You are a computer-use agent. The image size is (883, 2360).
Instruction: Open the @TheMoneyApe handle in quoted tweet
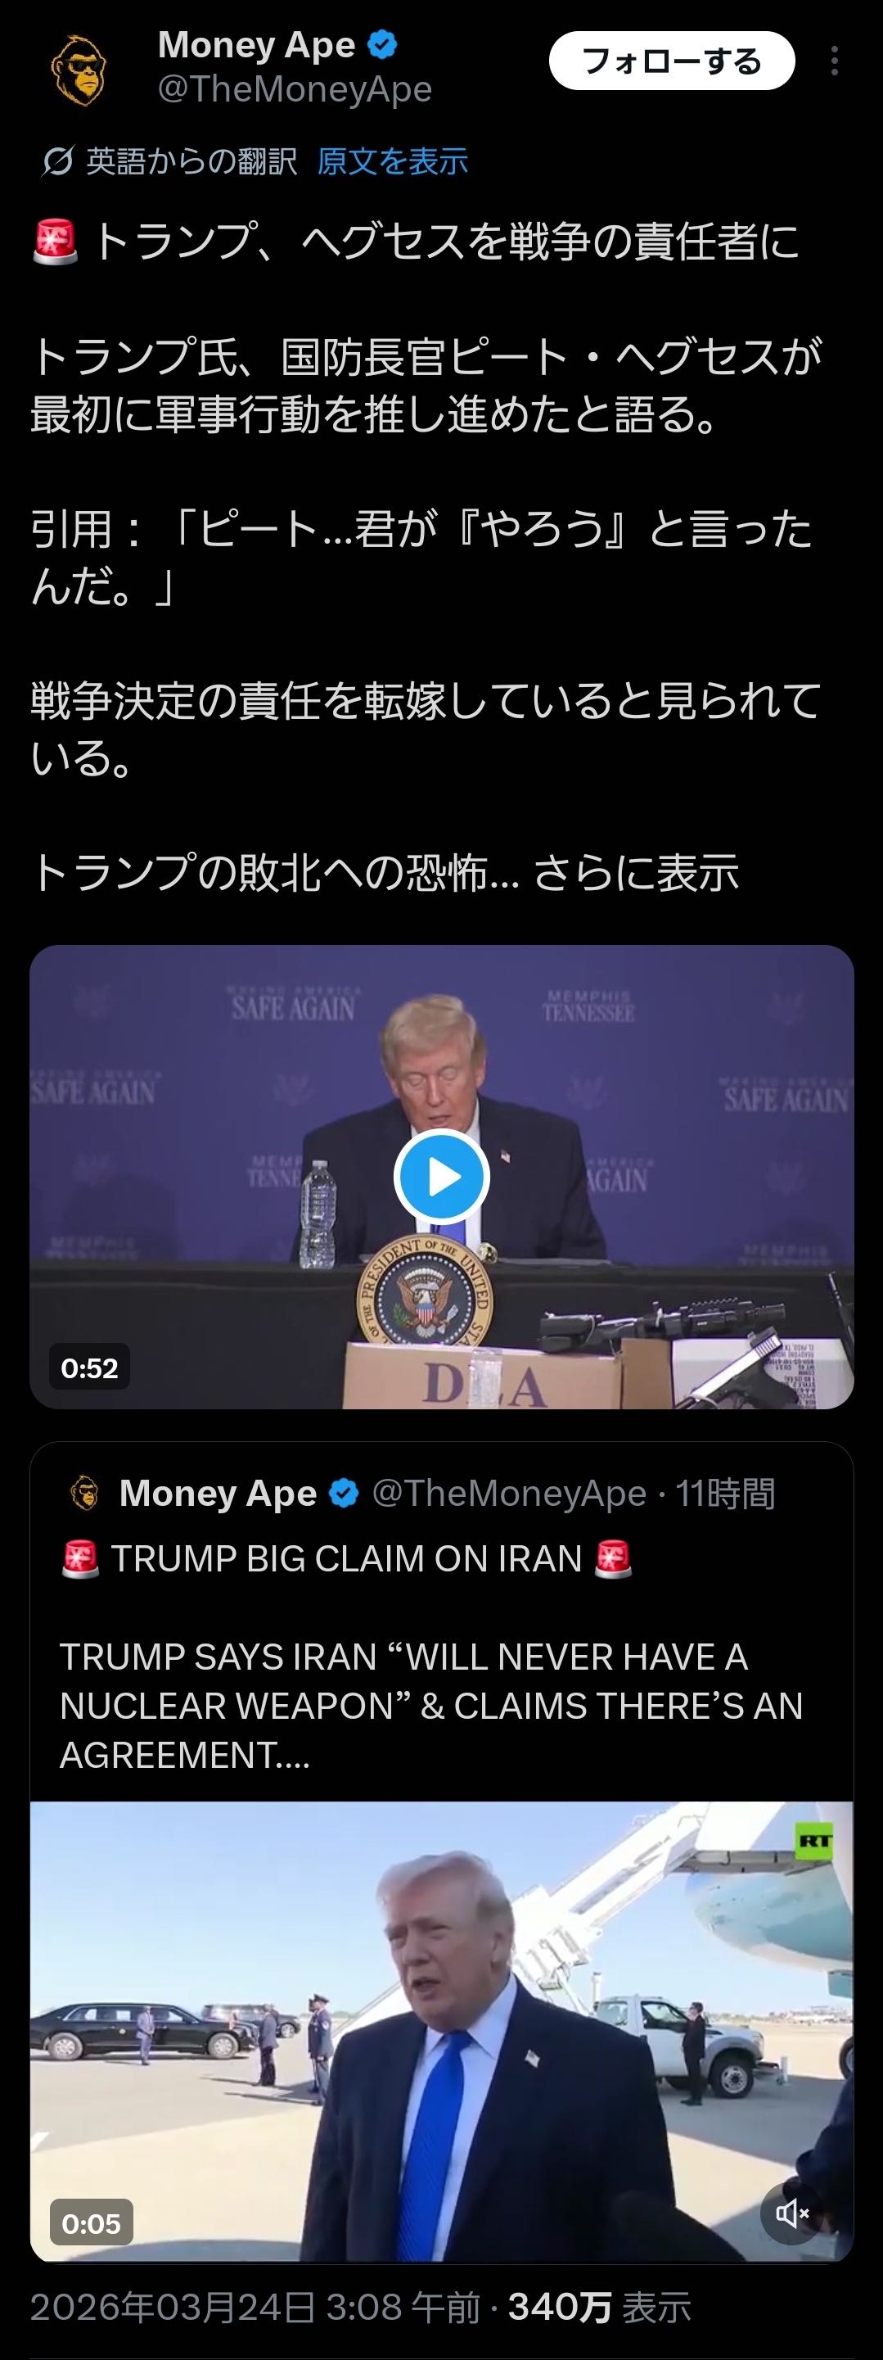(x=508, y=1494)
